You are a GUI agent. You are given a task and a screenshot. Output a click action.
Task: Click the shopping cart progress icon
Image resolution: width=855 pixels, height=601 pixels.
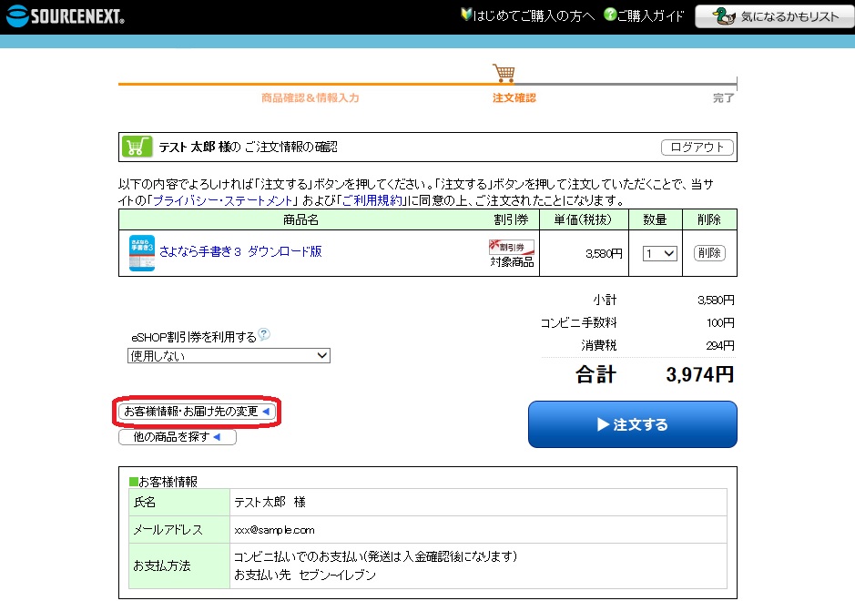(x=504, y=73)
